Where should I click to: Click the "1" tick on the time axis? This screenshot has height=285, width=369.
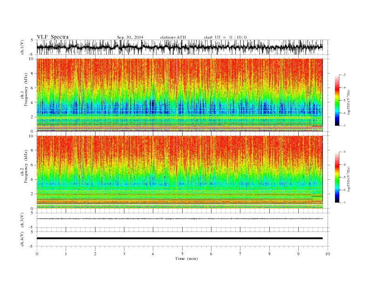point(66,254)
